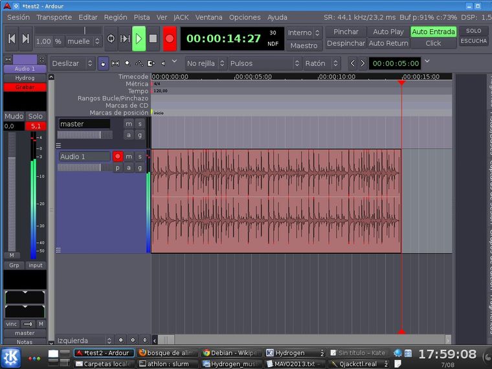The height and width of the screenshot is (369, 492).
Task: Click the Audio 1 track name field
Action: 84,157
